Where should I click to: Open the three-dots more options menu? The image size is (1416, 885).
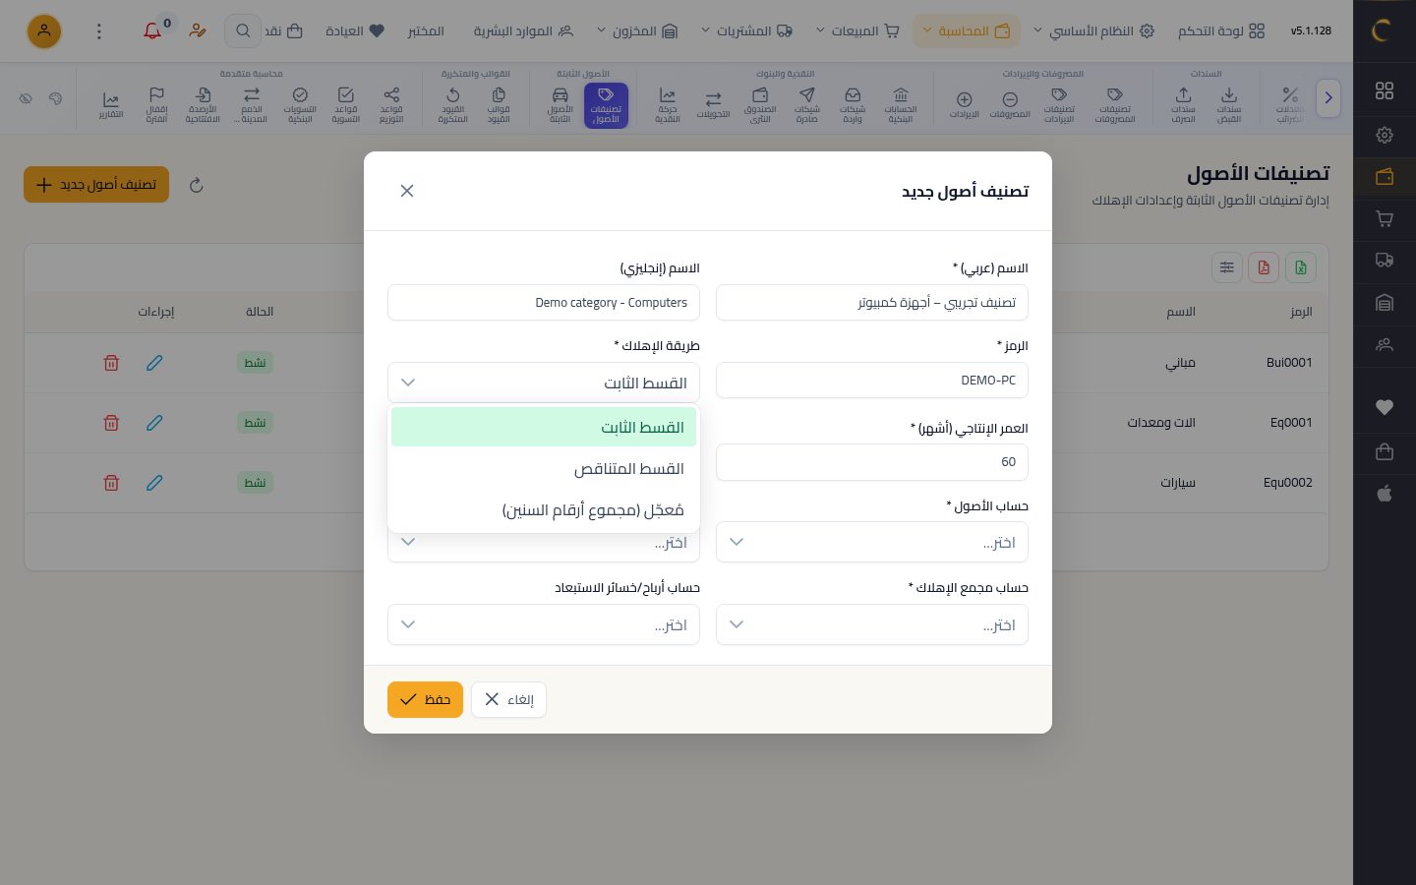(x=99, y=31)
